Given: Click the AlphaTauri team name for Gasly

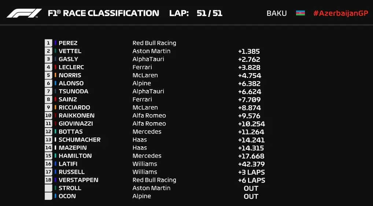Looking at the screenshot, I should (x=148, y=59).
